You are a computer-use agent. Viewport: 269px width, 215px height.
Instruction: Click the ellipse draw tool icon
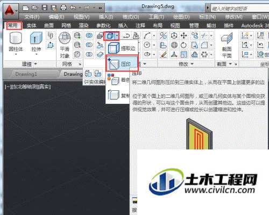147,54
